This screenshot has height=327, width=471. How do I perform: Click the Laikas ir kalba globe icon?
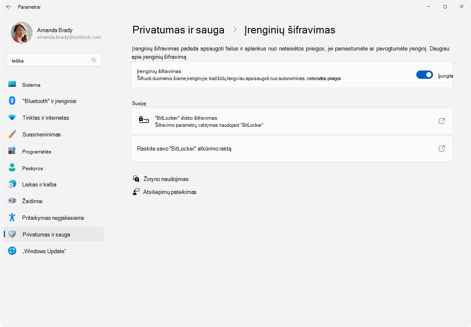click(x=12, y=184)
